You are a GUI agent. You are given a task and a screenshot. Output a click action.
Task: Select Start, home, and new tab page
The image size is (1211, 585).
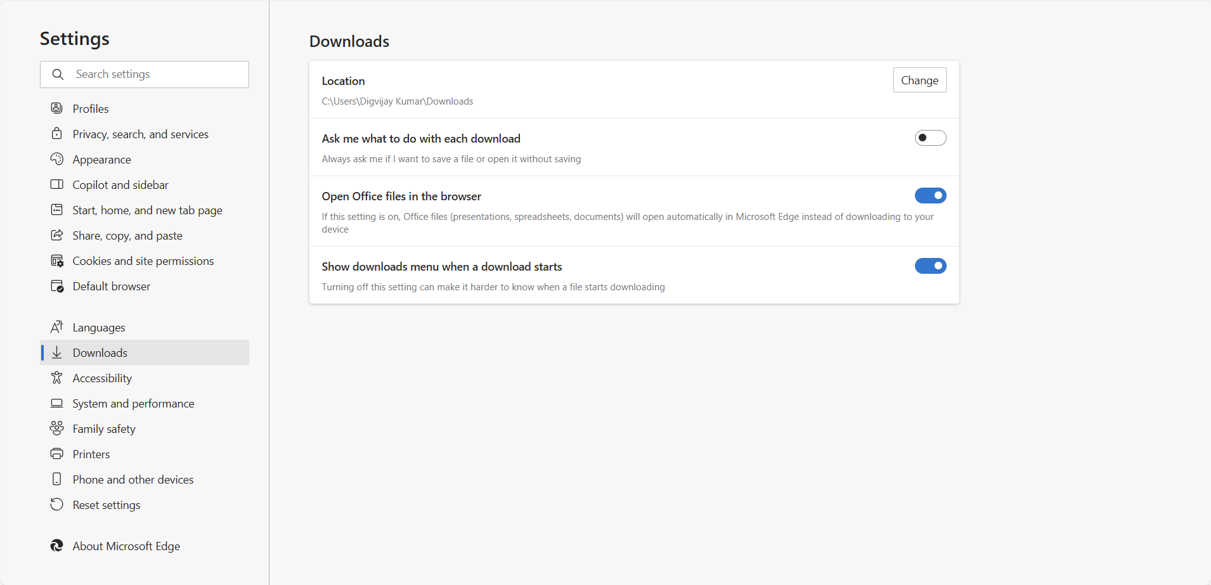[147, 210]
